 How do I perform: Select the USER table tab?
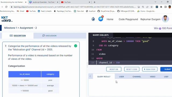tap(121, 77)
